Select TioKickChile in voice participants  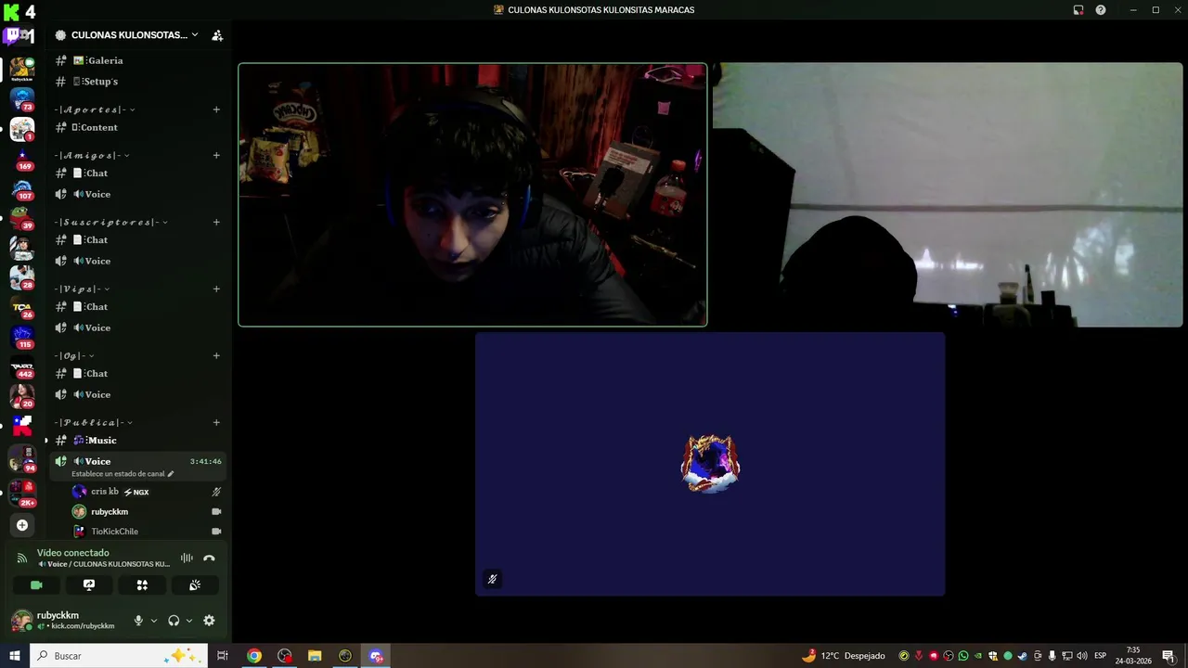click(x=147, y=532)
